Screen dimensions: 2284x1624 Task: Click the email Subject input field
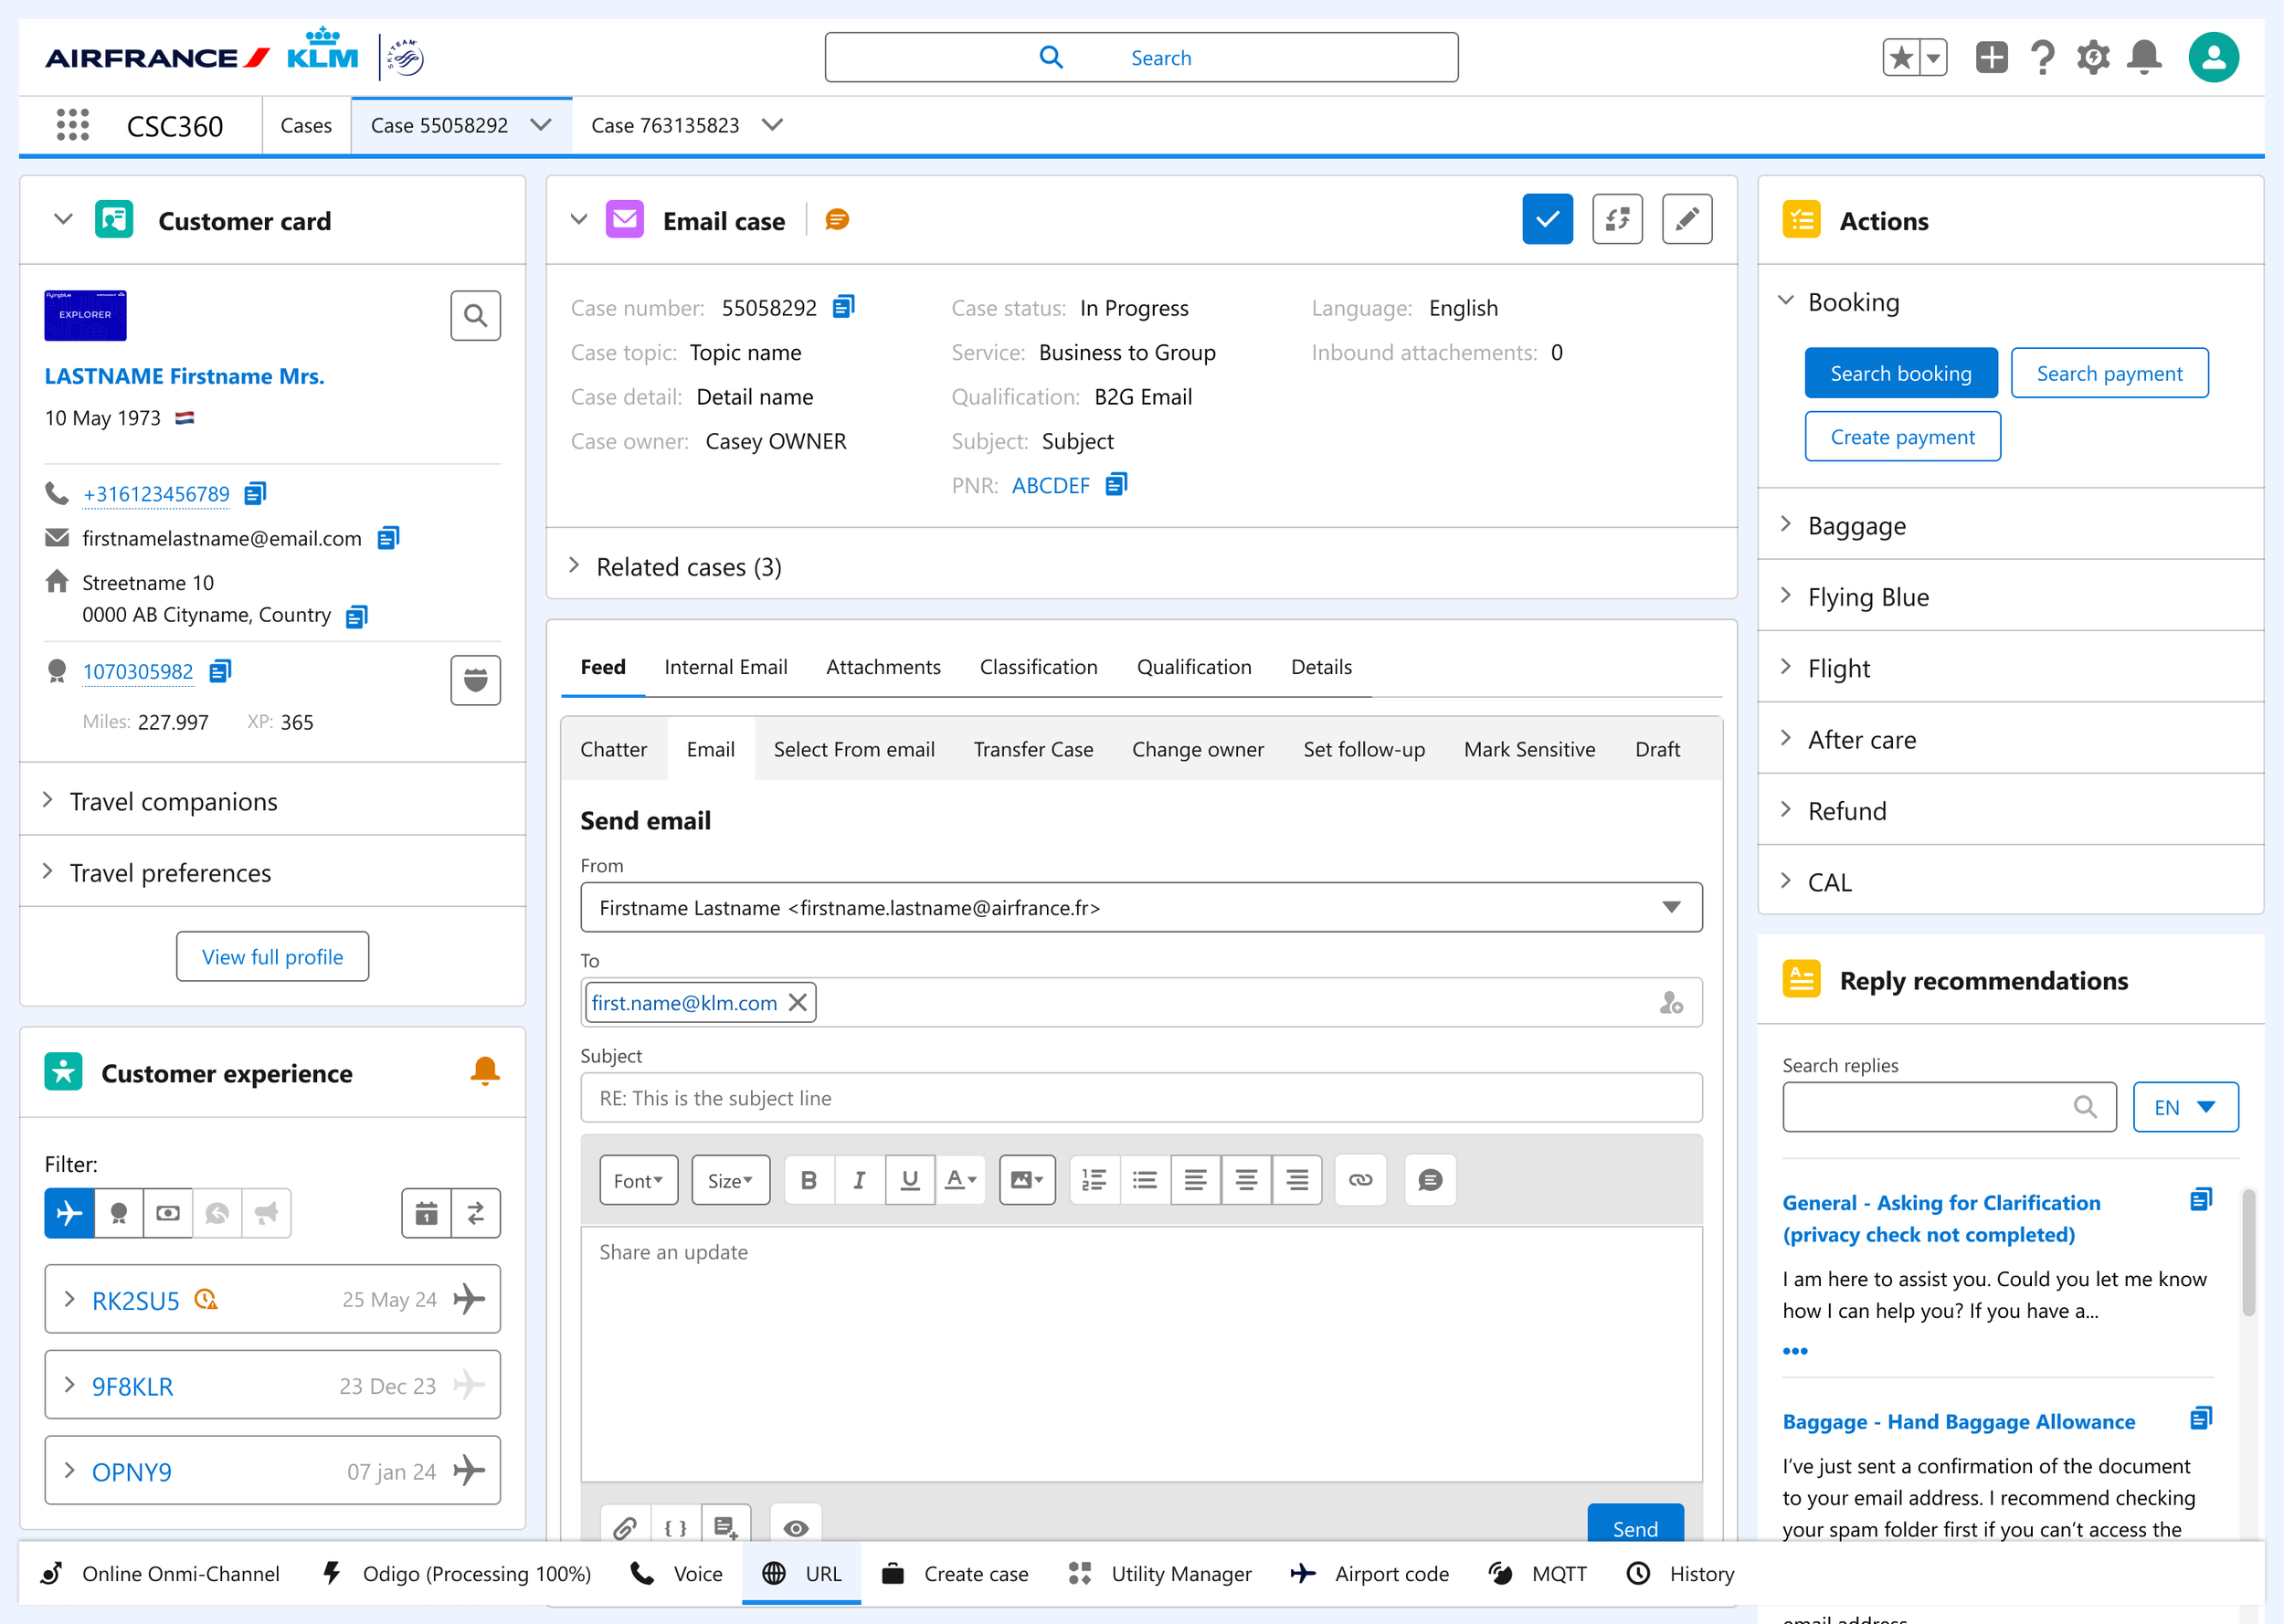click(x=1140, y=1098)
